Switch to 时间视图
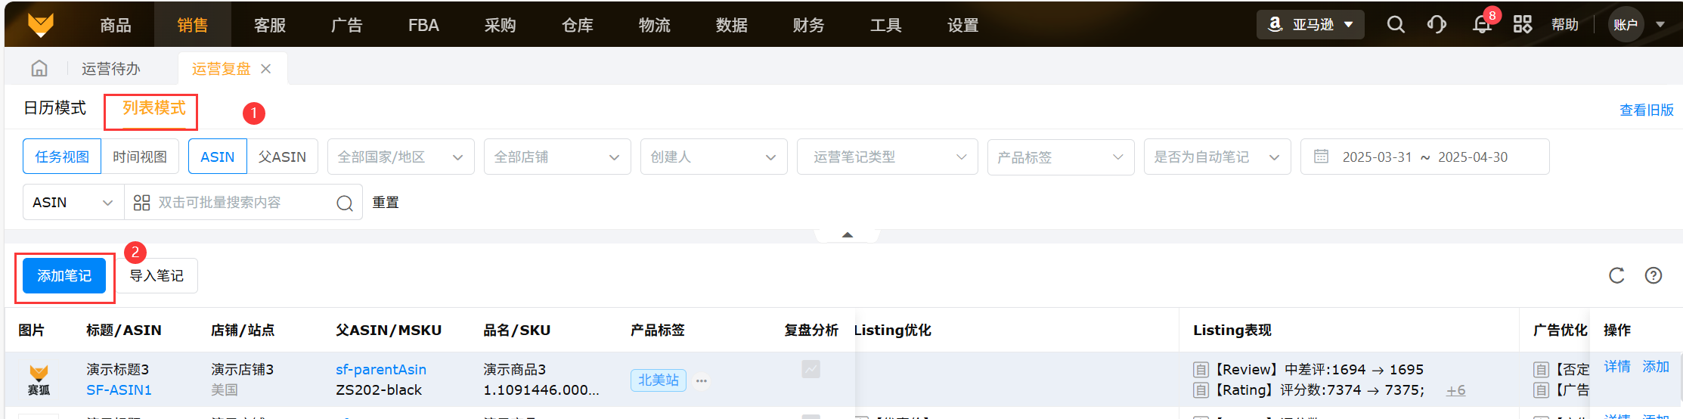1683x419 pixels. (x=140, y=157)
